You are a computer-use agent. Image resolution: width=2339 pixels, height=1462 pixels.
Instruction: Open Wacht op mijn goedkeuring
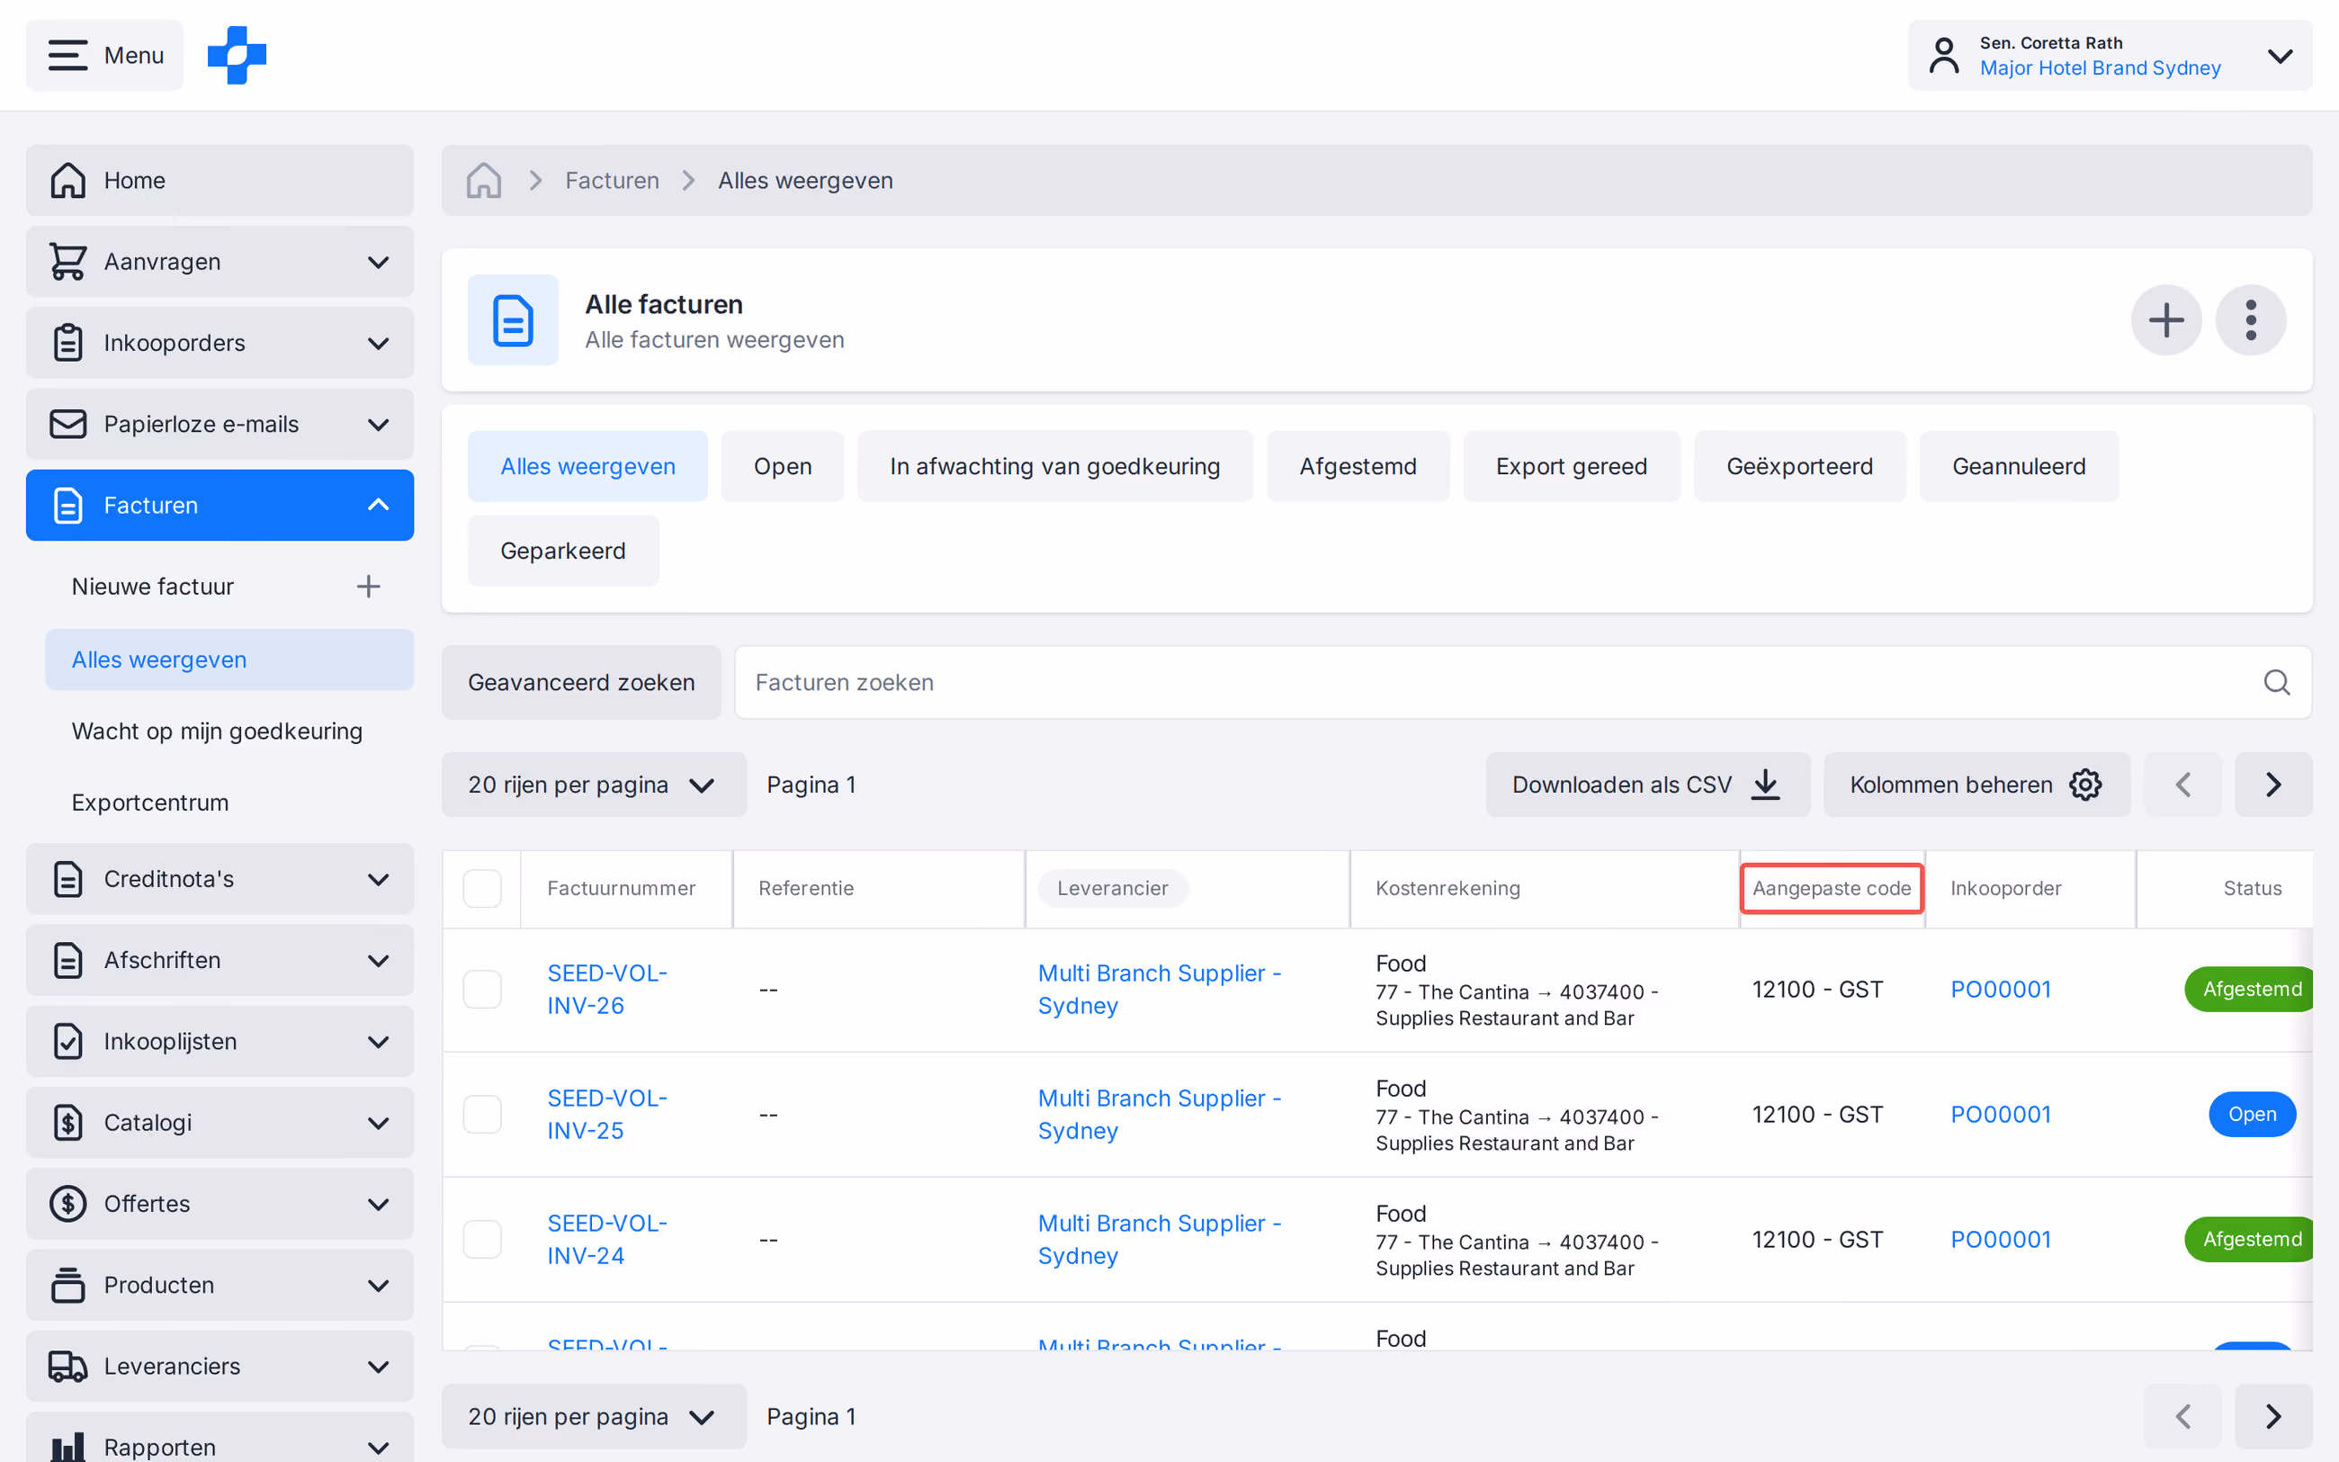click(x=217, y=731)
